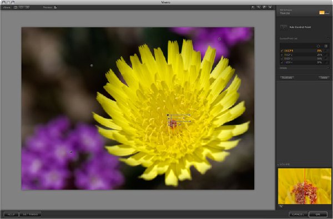Toggle the Preview checkbox
The height and width of the screenshot is (219, 333).
pos(55,7)
